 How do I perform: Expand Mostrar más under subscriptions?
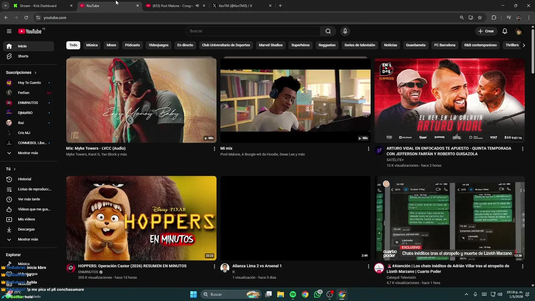[x=28, y=153]
